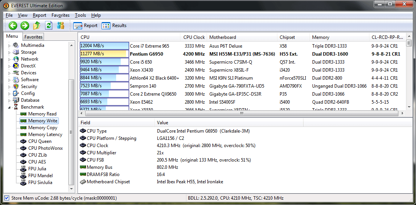Open the Report toolbar button

(x=85, y=26)
